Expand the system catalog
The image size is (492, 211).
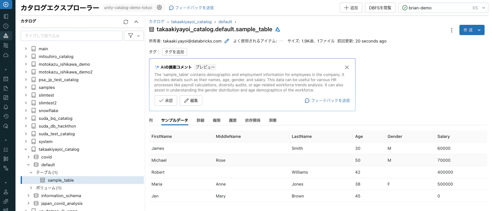[x=26, y=141]
